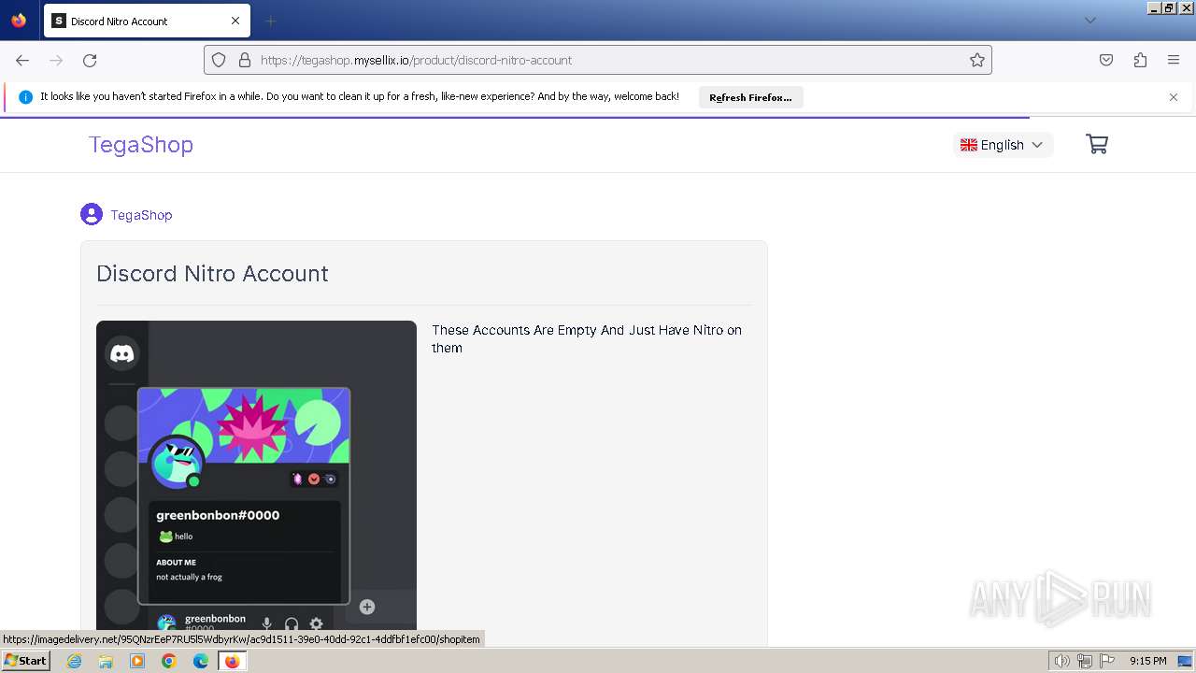
Task: Open the shopping cart
Action: point(1097,144)
